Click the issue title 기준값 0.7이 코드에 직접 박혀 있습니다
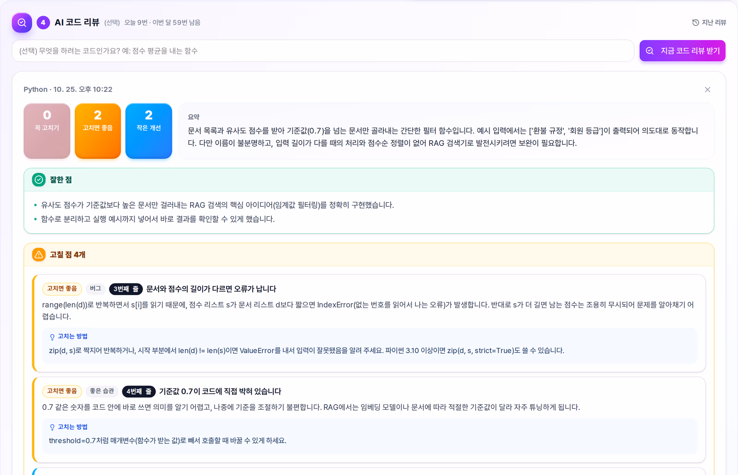The width and height of the screenshot is (738, 475). point(220,391)
